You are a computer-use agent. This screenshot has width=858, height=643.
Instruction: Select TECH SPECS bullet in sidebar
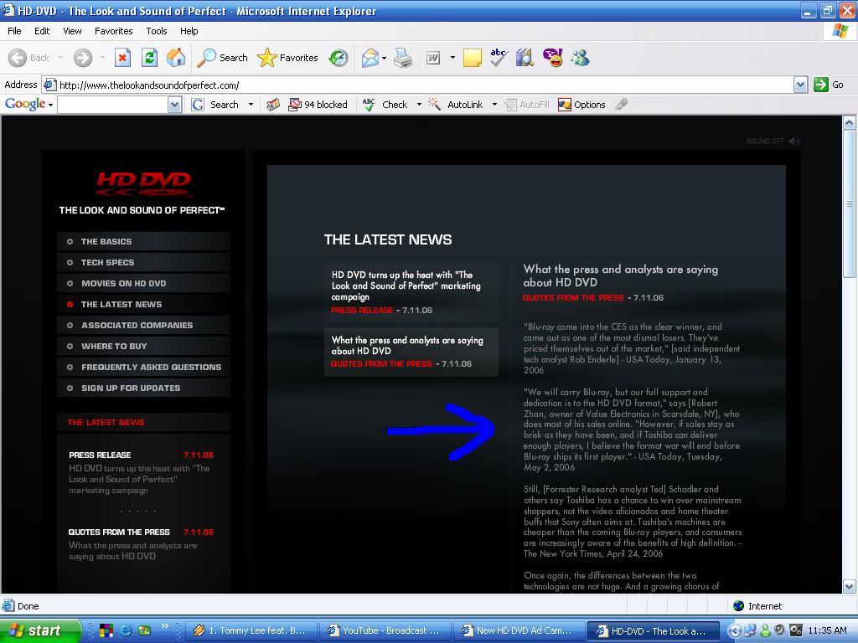click(x=70, y=262)
